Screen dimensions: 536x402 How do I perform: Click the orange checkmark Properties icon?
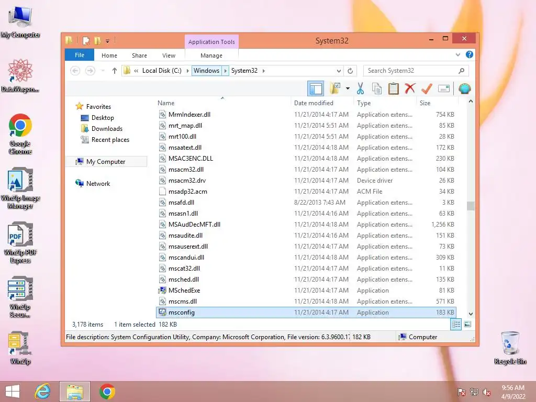[427, 88]
